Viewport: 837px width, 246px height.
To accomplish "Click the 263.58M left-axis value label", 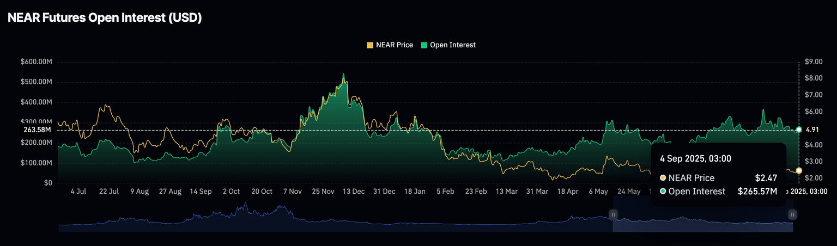I will tap(38, 130).
